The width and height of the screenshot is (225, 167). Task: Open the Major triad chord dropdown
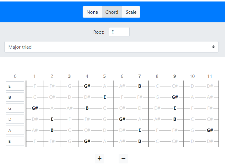coord(111,47)
